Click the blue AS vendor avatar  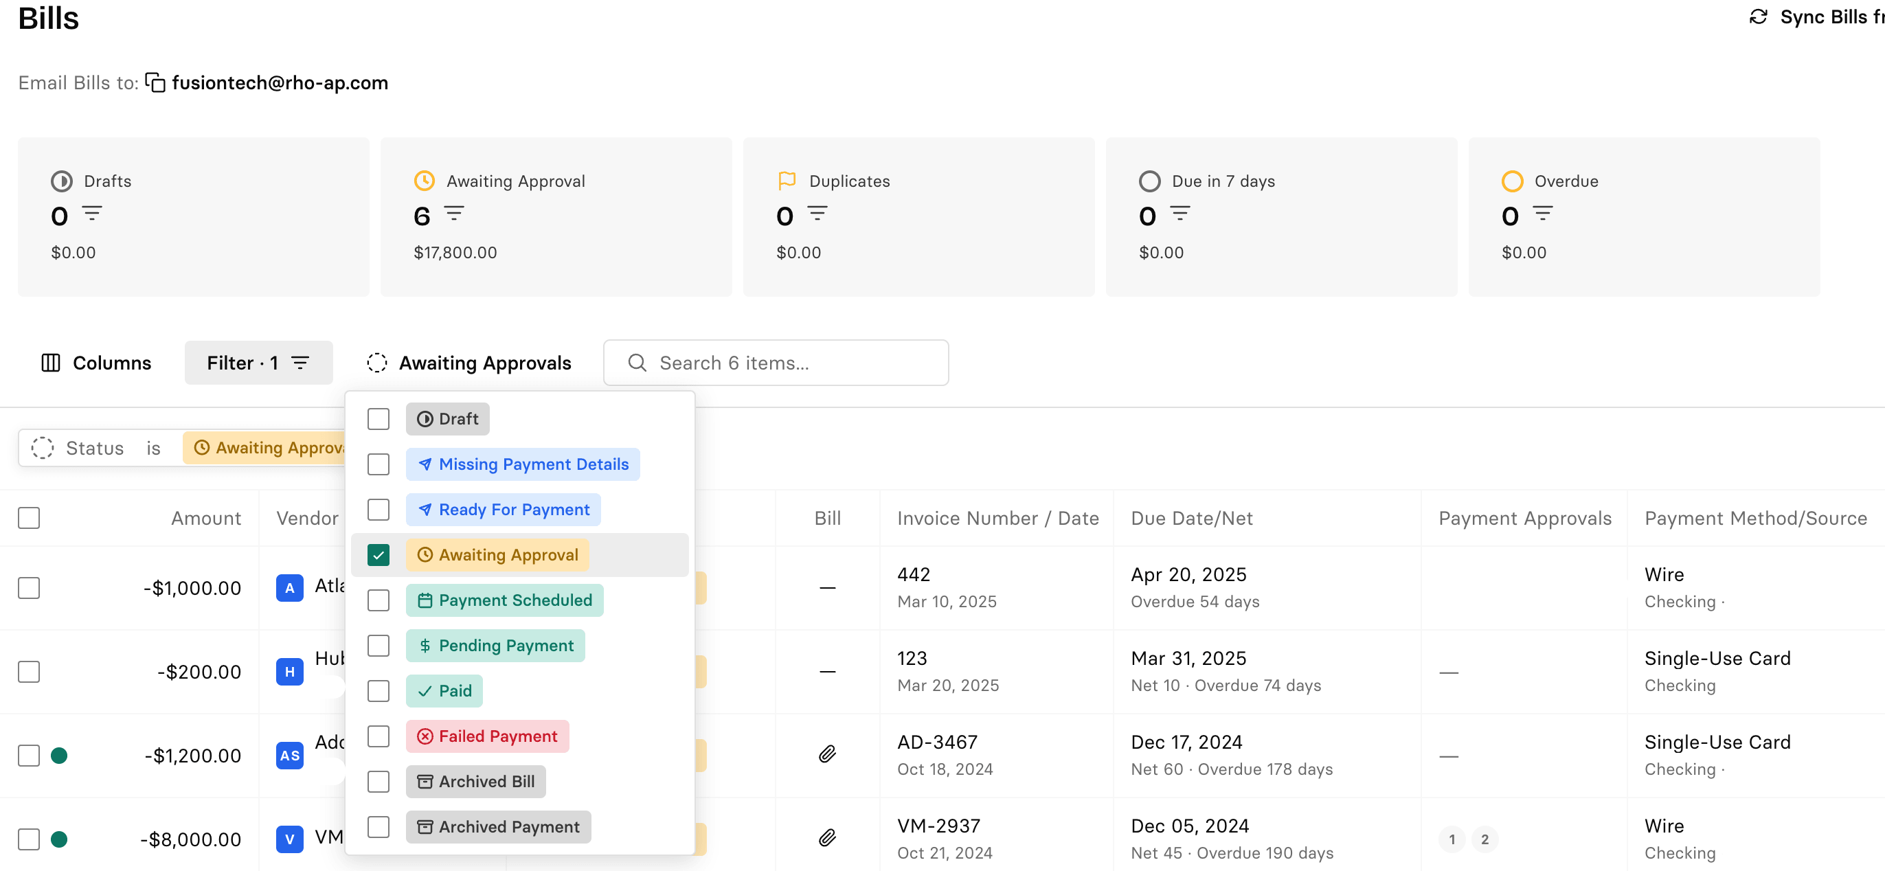pos(290,756)
